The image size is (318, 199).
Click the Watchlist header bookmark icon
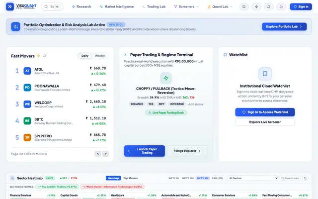point(225,55)
